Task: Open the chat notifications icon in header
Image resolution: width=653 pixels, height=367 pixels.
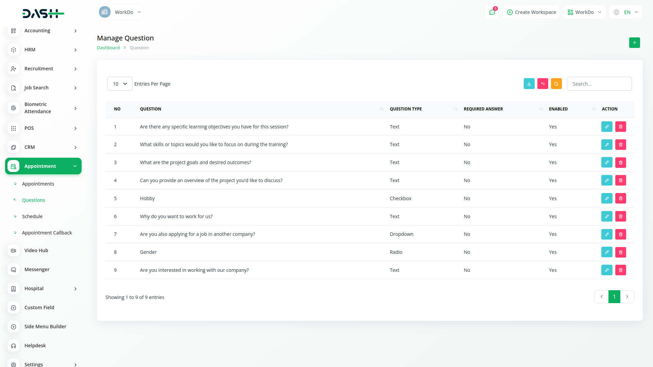Action: click(492, 12)
